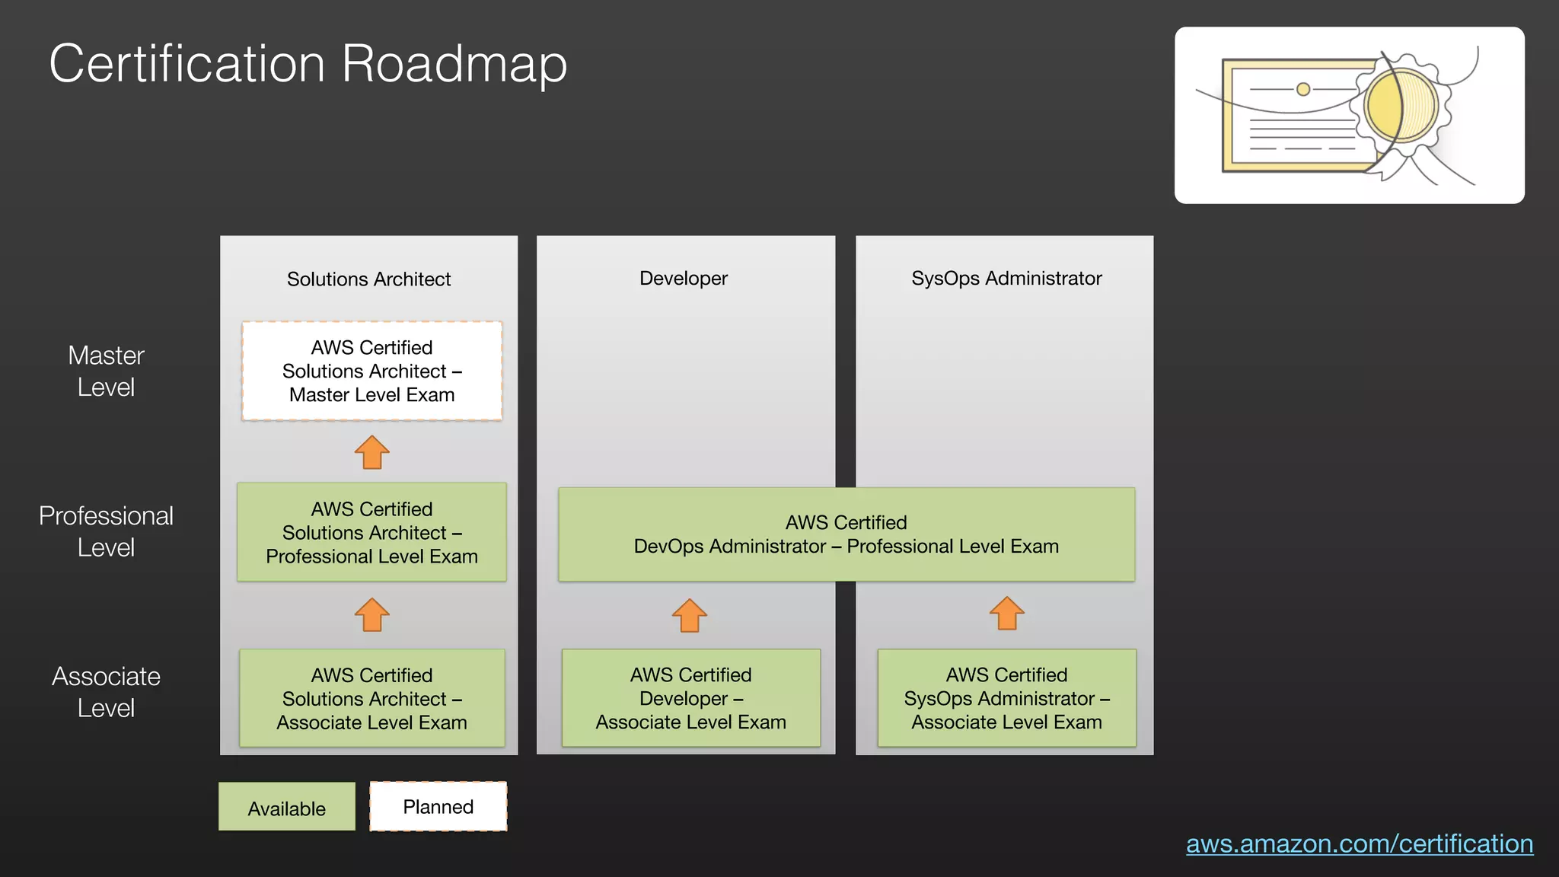Open the aws.amazon.com/certification link
Image resolution: width=1559 pixels, height=877 pixels.
coord(1360,844)
